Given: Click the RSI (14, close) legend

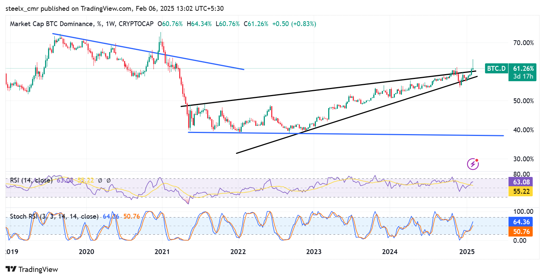Looking at the screenshot, I should (31, 180).
